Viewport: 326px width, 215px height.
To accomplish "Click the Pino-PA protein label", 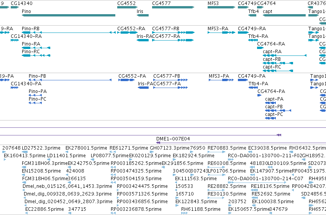I will pyautogui.click(x=38, y=91).
